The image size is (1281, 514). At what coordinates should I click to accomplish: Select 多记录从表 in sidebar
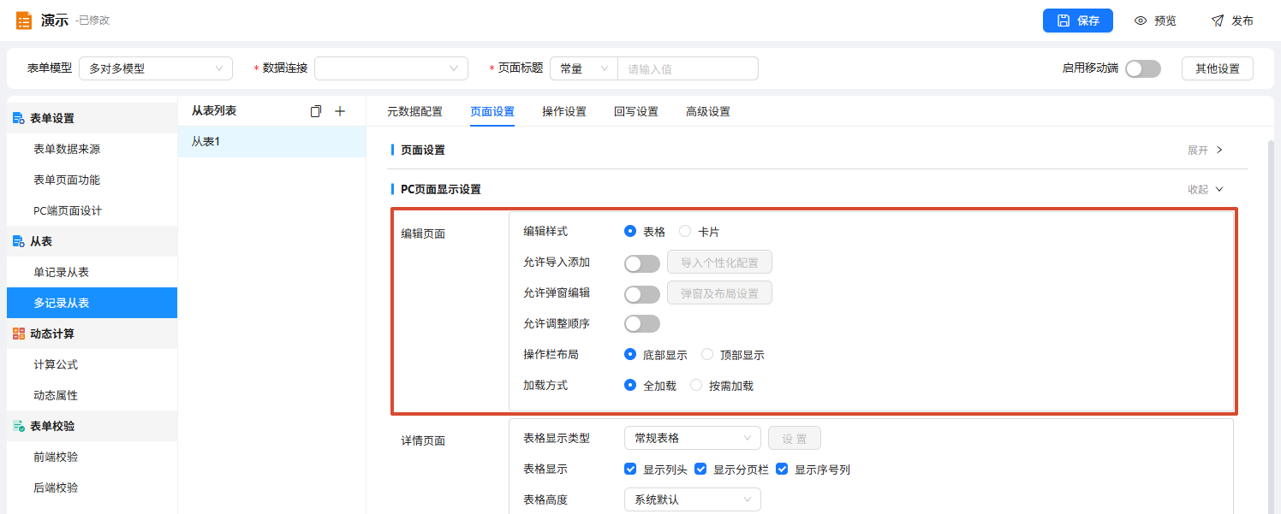click(x=92, y=303)
